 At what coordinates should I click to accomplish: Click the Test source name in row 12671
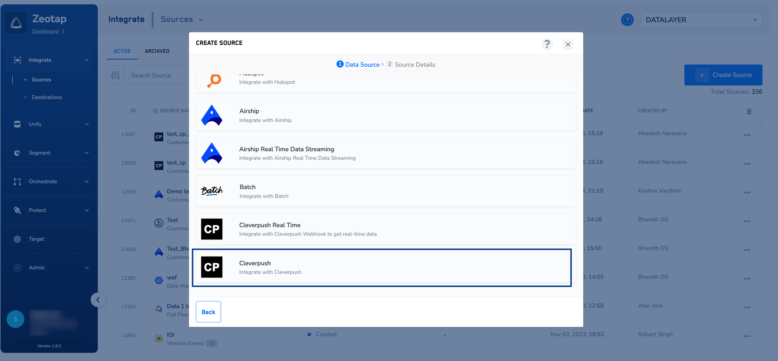pyautogui.click(x=172, y=220)
